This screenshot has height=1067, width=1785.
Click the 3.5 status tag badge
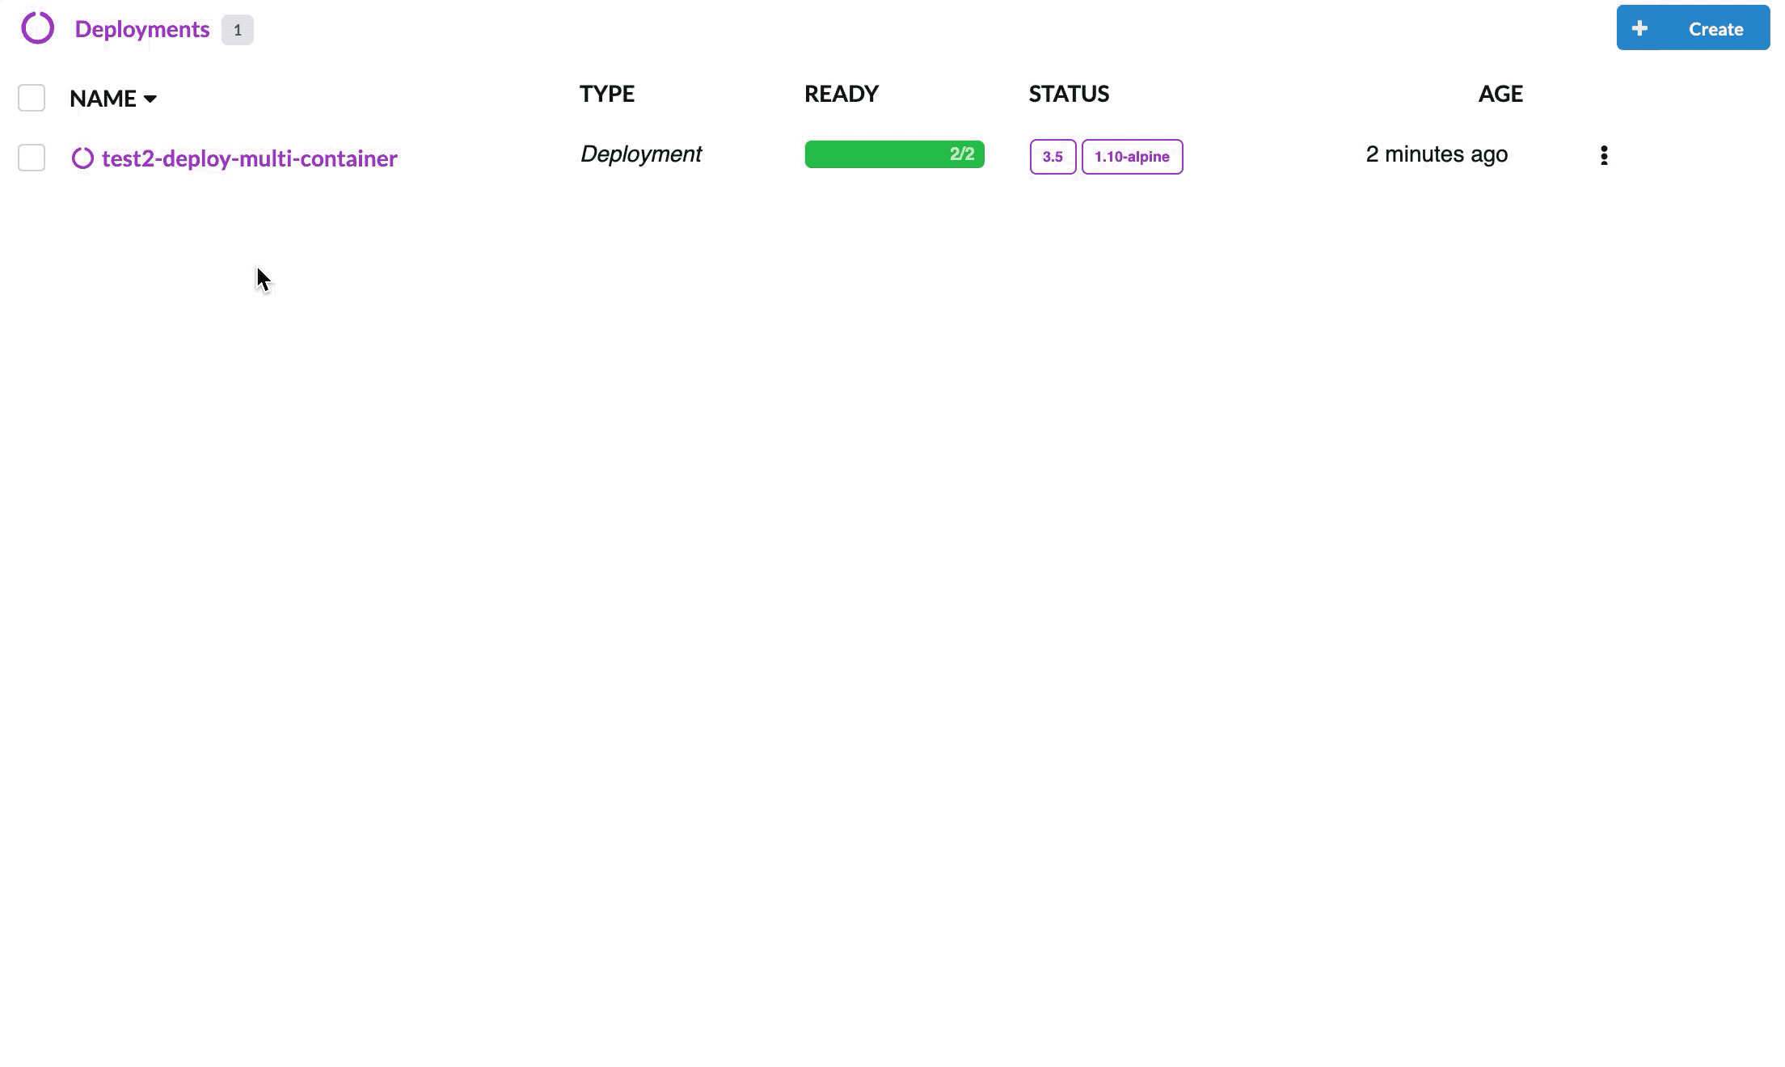point(1052,156)
